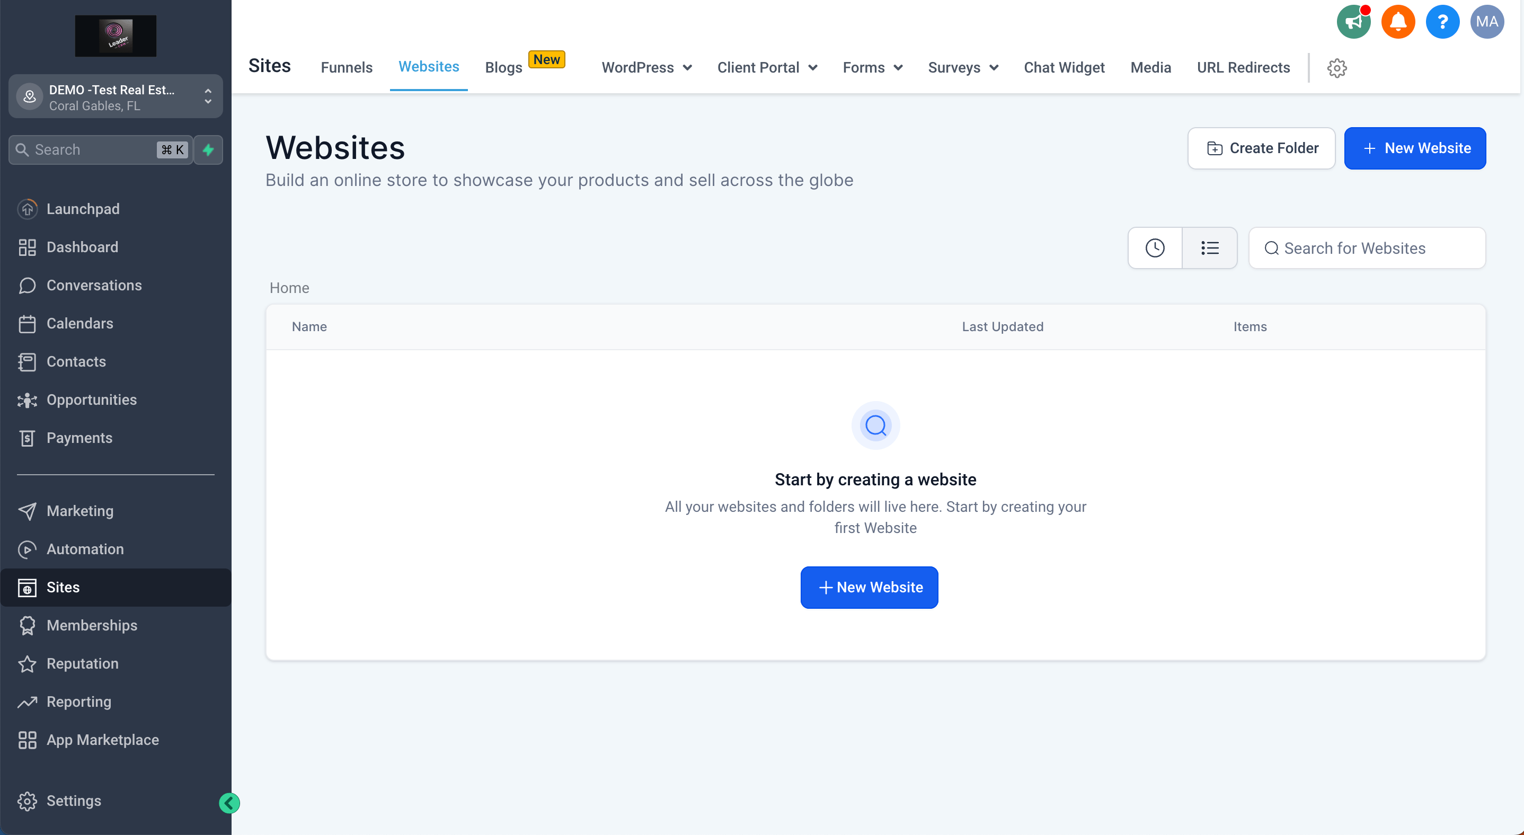
Task: Open the MA user avatar menu
Action: [x=1486, y=22]
